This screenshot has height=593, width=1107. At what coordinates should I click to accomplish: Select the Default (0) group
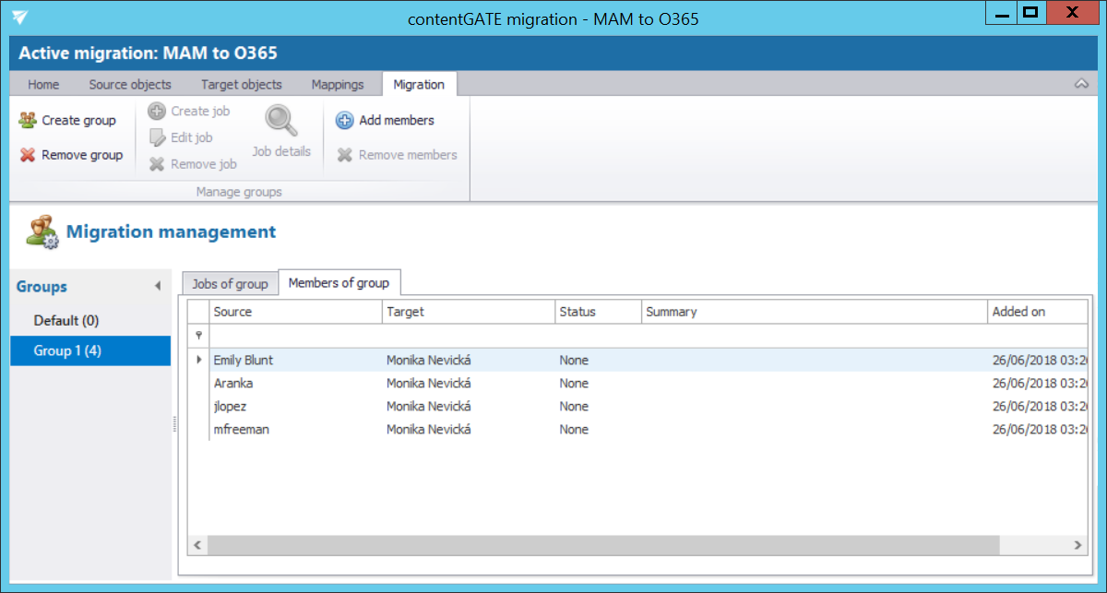66,320
